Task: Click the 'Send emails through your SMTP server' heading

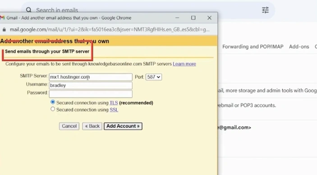Action: click(x=47, y=51)
